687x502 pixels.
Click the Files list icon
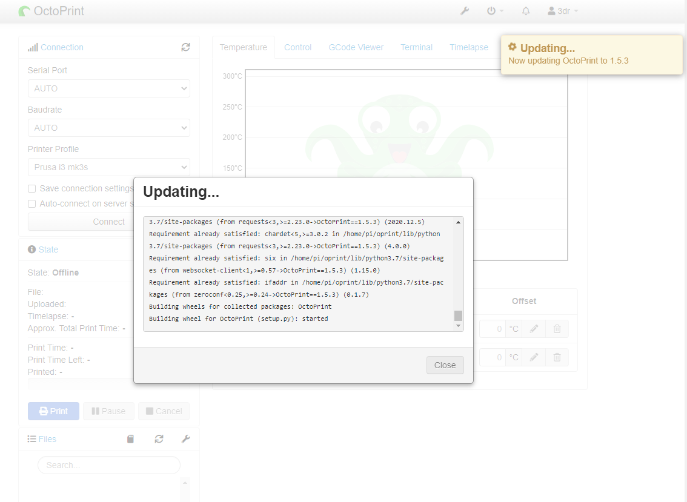pos(32,439)
